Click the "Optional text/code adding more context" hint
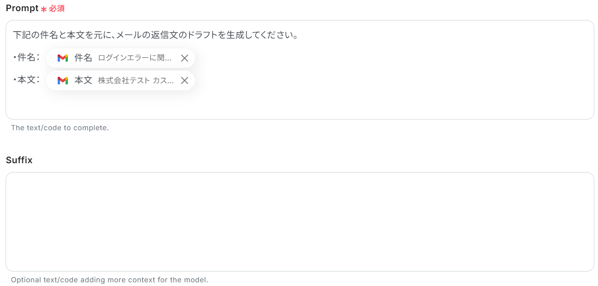This screenshot has height=286, width=598. coord(109,280)
